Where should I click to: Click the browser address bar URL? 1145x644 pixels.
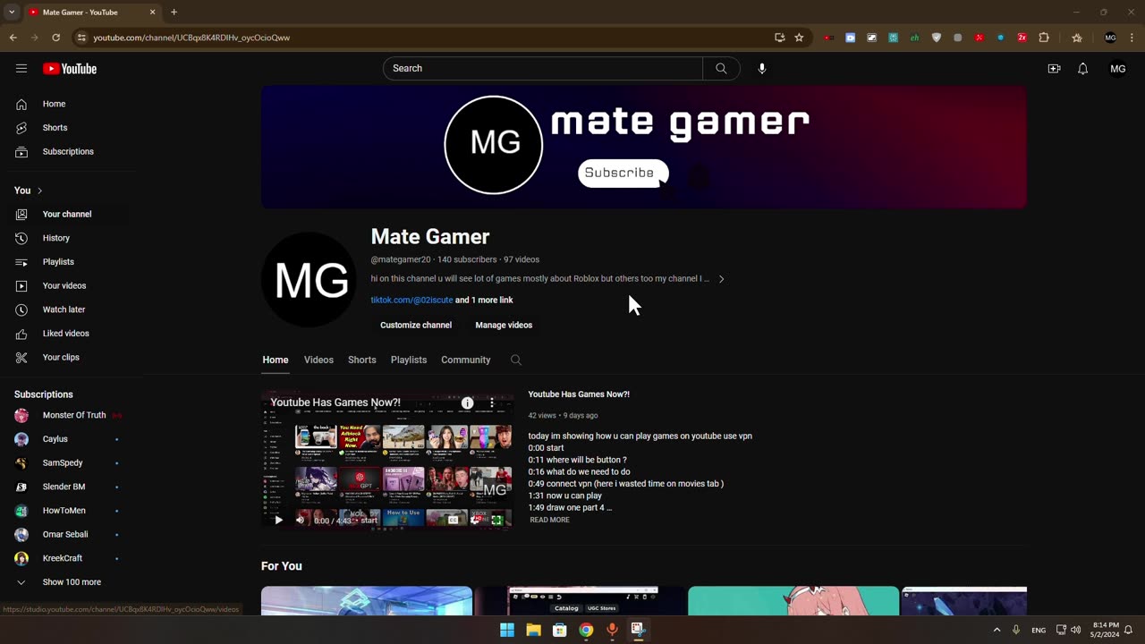pos(191,38)
